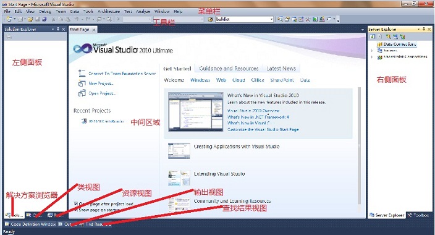Click the Copy icon in the toolbar
The height and width of the screenshot is (235, 435).
point(61,19)
